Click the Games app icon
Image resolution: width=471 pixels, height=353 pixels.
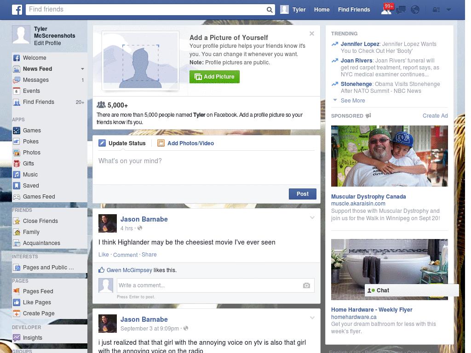click(x=17, y=130)
